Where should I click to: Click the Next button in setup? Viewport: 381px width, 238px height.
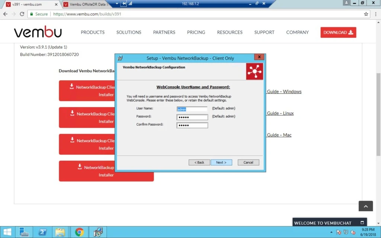tap(221, 163)
